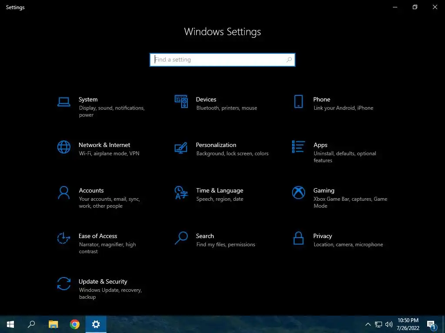Viewport: 445px width, 333px height.
Task: Click 'Xbox Game Bar, captures, Game Mode' text
Action: point(351,202)
